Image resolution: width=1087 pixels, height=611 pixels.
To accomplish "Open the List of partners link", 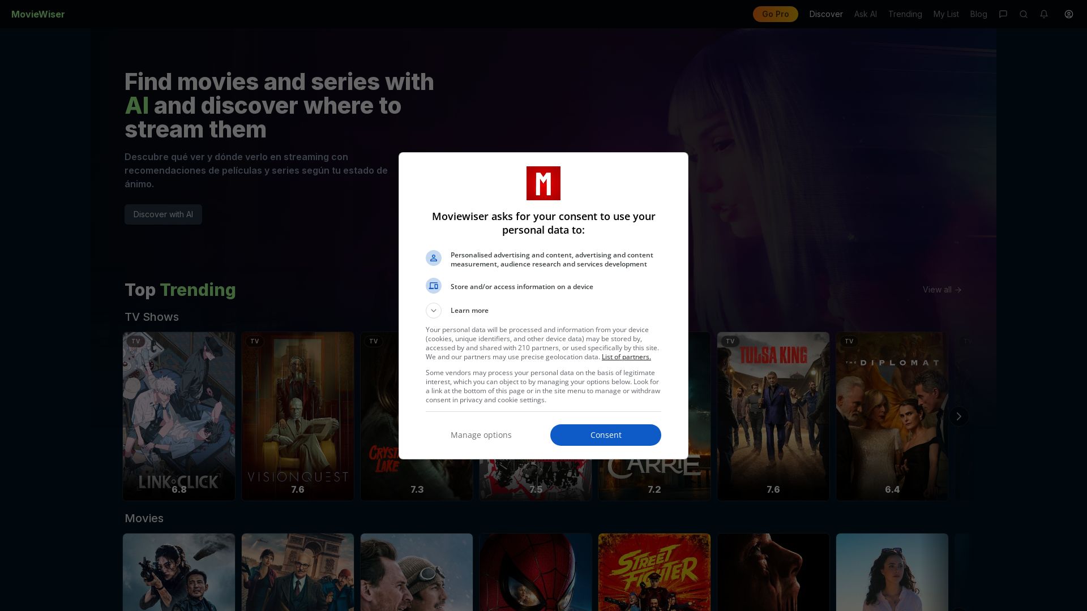I will pos(626,357).
